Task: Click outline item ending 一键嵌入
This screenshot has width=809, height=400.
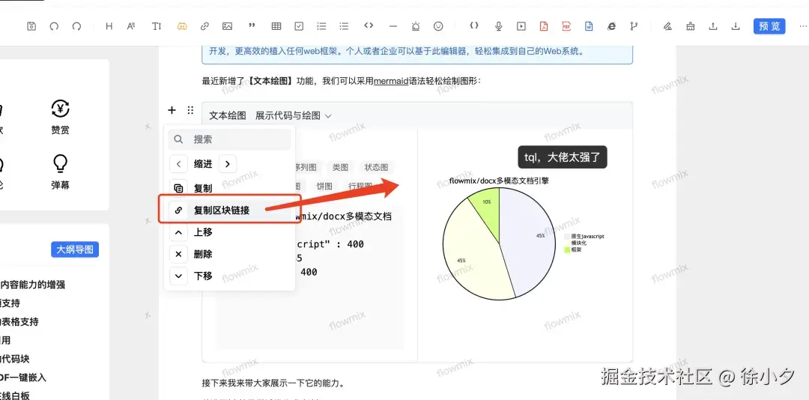Action: [22, 378]
